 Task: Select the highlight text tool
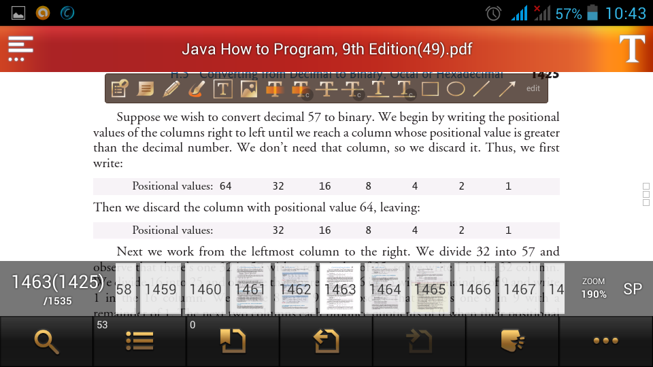pyautogui.click(x=274, y=88)
